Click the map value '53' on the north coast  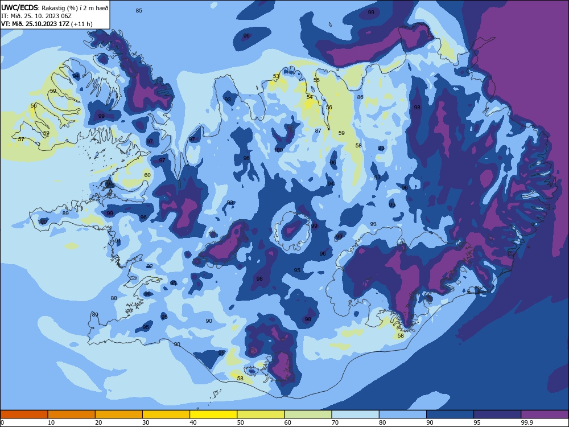(x=276, y=76)
